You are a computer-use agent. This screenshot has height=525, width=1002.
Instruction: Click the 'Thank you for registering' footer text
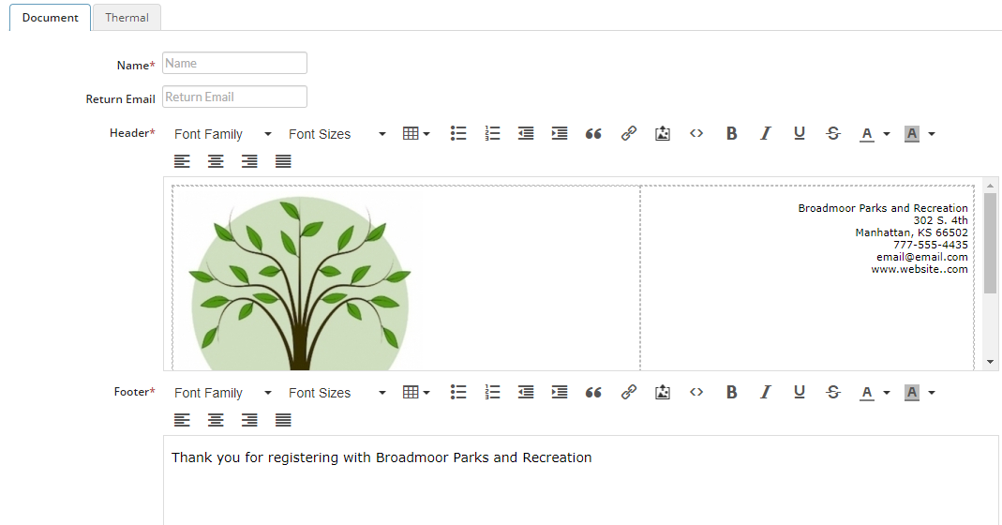pos(381,457)
